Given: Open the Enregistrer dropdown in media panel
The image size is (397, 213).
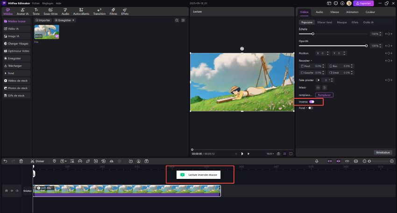Looking at the screenshot, I should click(x=64, y=20).
